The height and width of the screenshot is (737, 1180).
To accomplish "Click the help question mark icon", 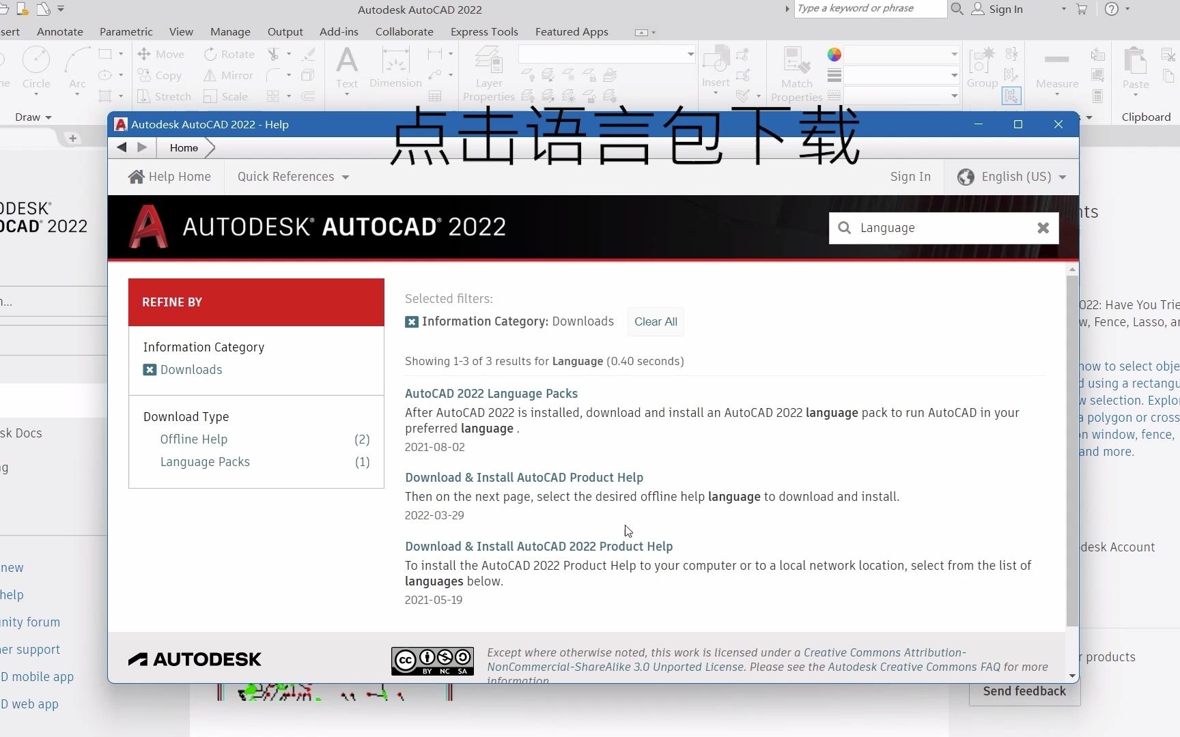I will 1112,9.
